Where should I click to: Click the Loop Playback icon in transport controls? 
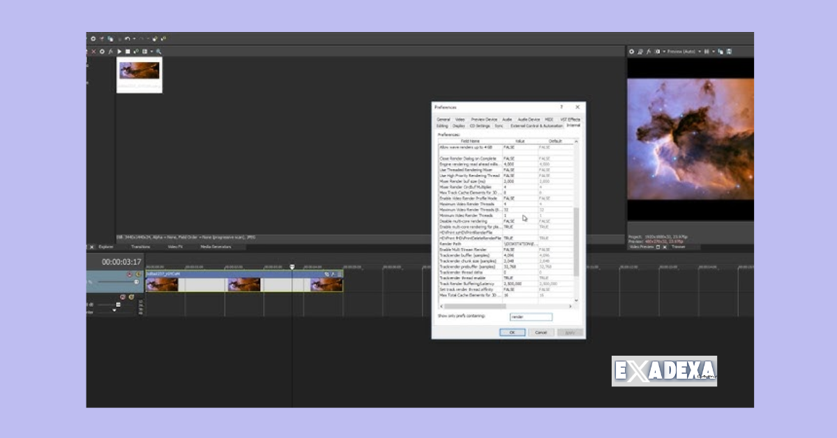(137, 51)
